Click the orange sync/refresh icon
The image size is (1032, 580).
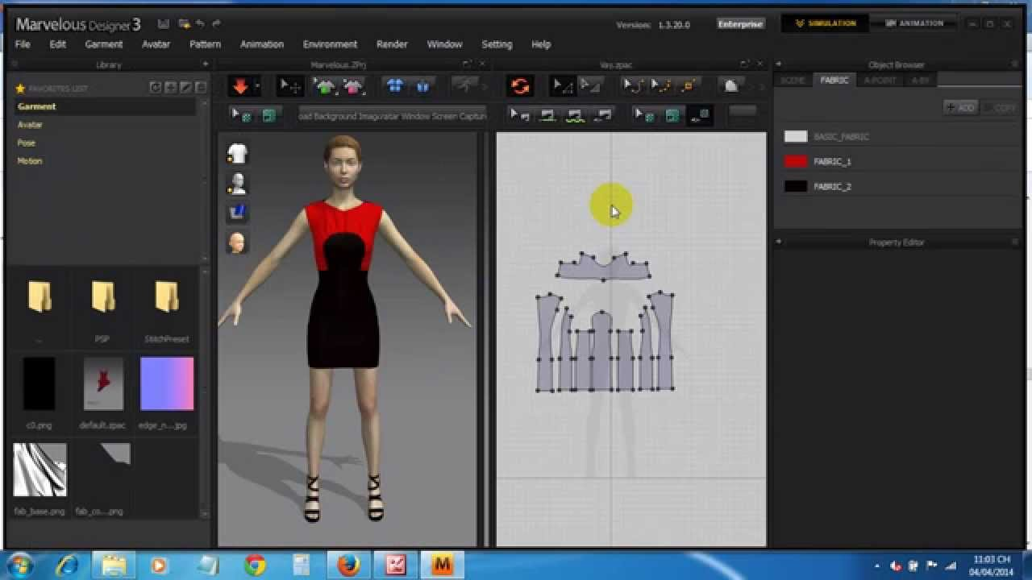tap(520, 86)
